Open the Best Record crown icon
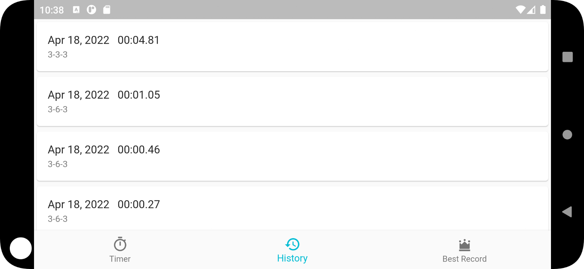 pyautogui.click(x=464, y=245)
